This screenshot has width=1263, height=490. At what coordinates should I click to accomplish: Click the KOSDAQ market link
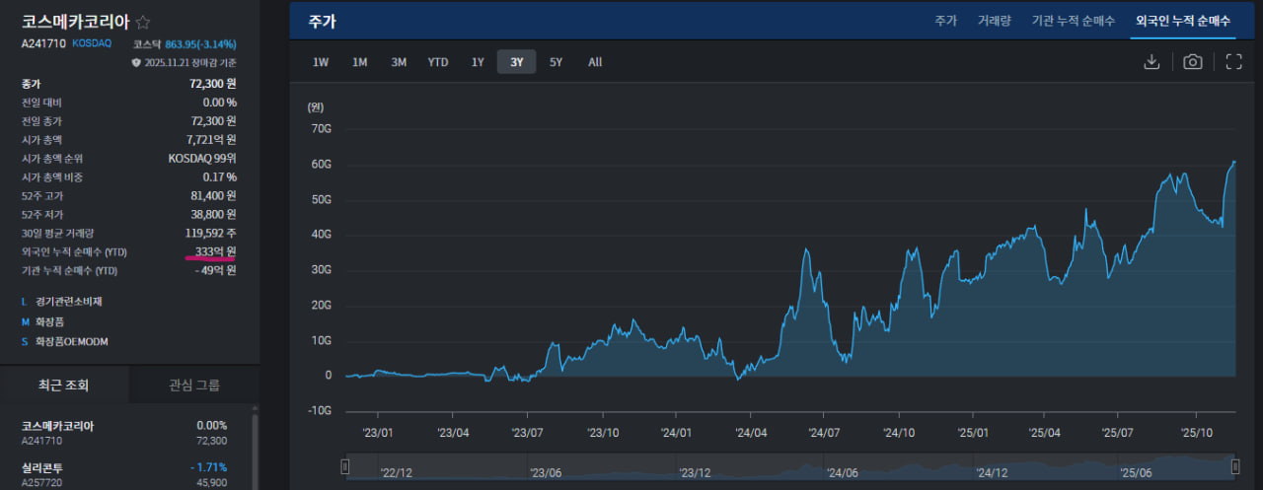92,43
